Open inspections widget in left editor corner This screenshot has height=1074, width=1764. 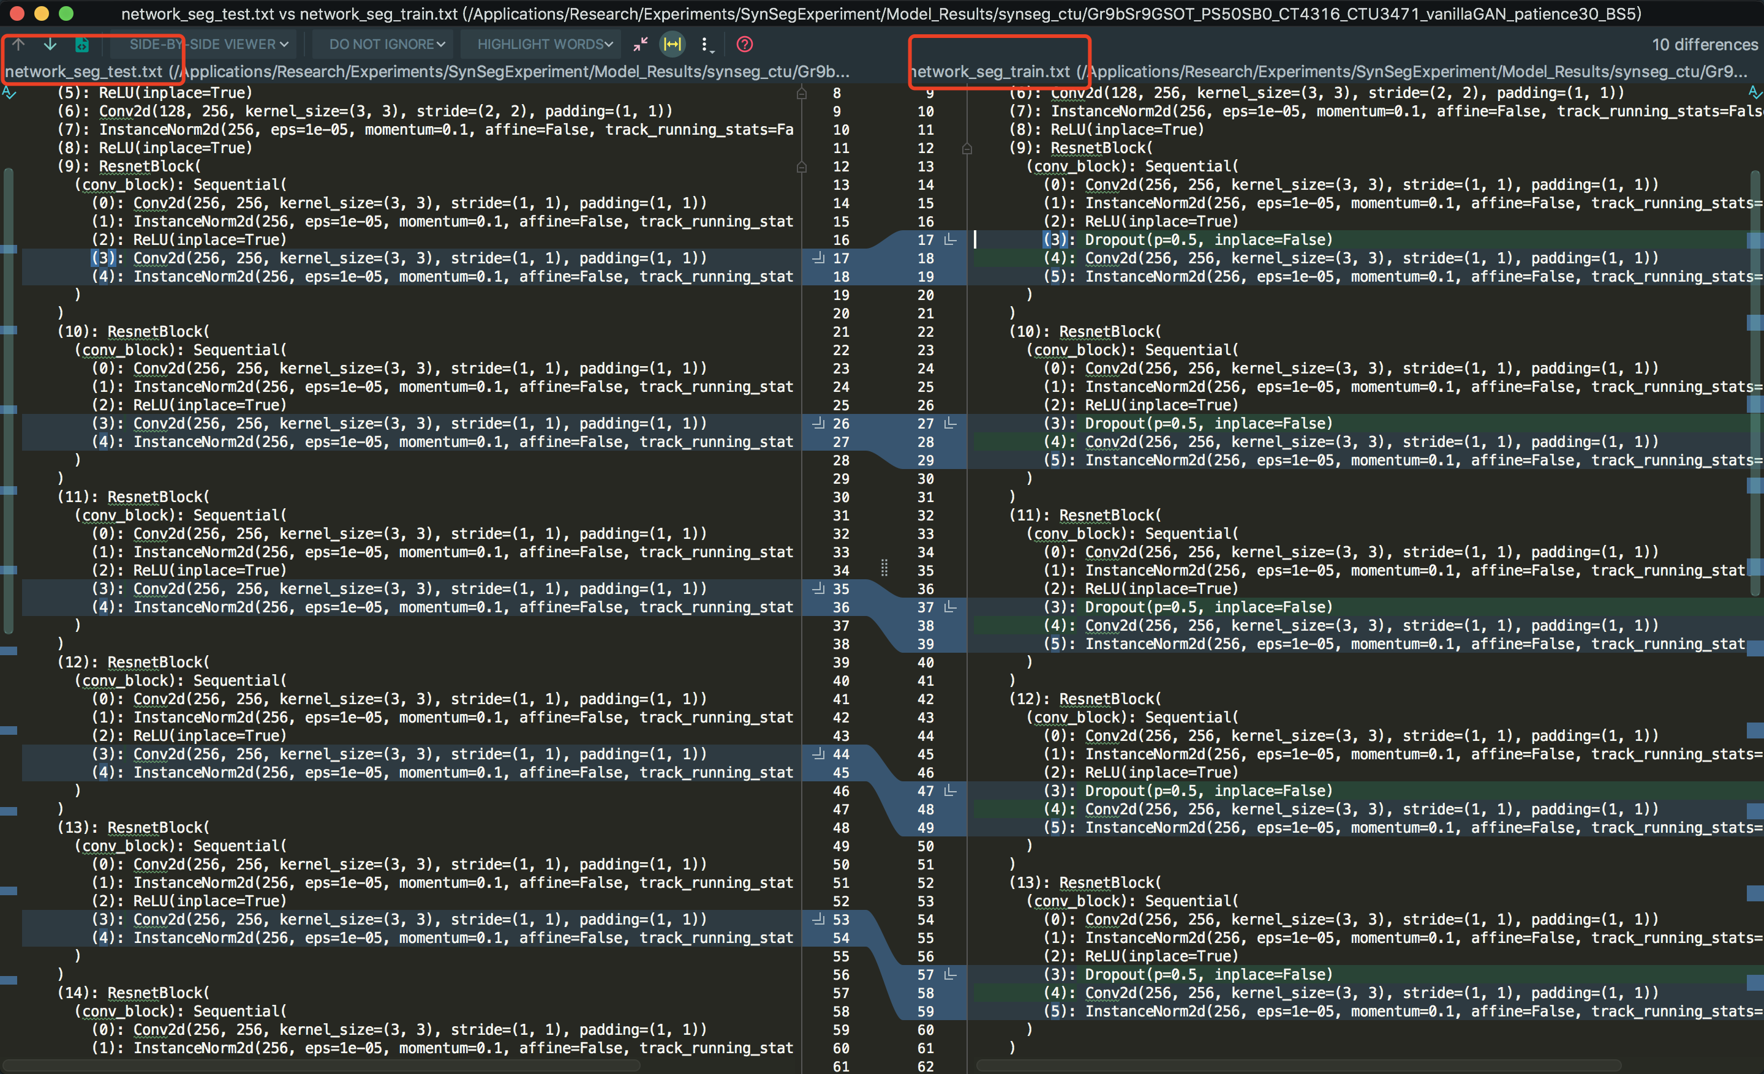9,92
